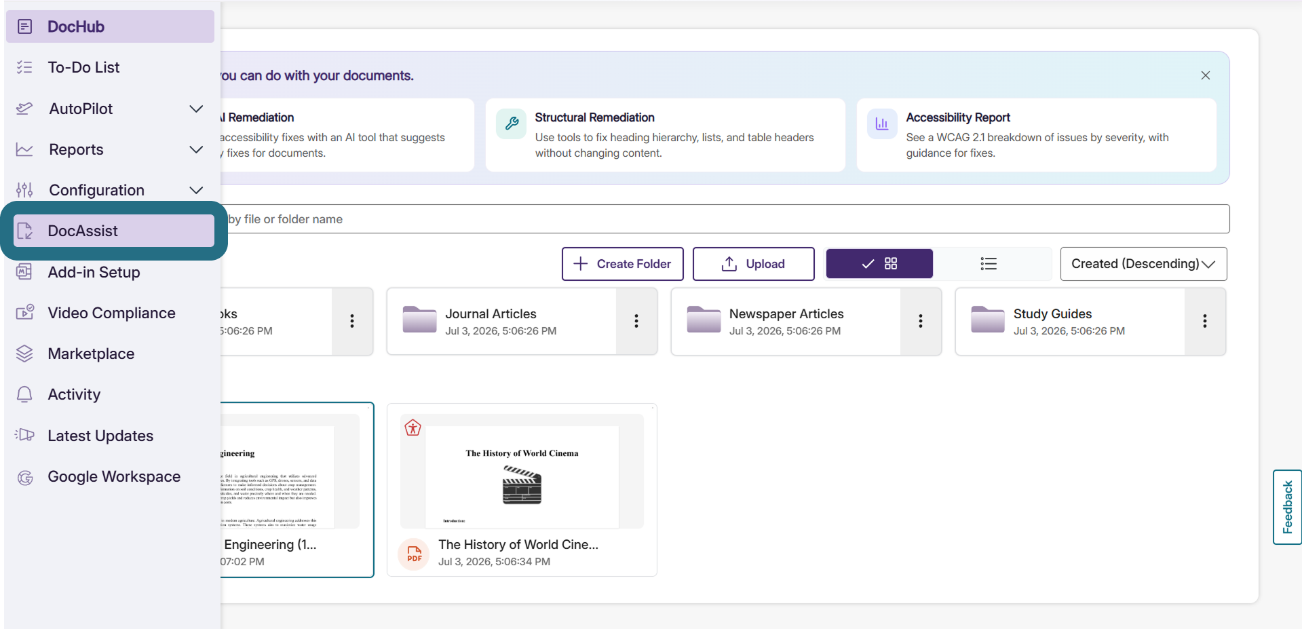Click the accessibility badge on the World Cinema thumbnail
The width and height of the screenshot is (1302, 629).
tap(413, 427)
